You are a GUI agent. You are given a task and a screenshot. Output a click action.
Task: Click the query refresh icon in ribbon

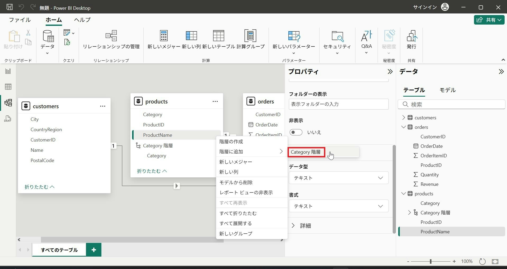[67, 42]
